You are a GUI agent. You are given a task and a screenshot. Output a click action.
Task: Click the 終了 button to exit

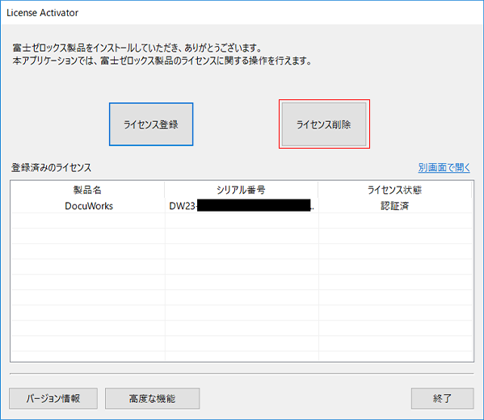coord(442,398)
